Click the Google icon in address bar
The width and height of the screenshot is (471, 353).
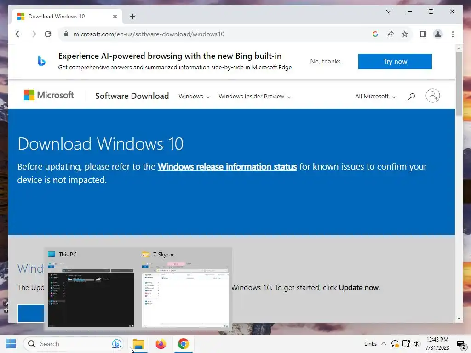[375, 34]
